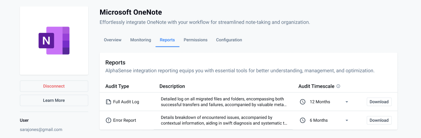This screenshot has width=421, height=138.
Task: Click the Microsoft OneNote logo icon
Action: [54, 41]
